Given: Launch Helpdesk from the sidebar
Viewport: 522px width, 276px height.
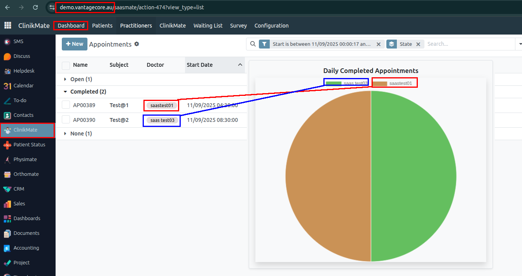Looking at the screenshot, I should [7, 71].
